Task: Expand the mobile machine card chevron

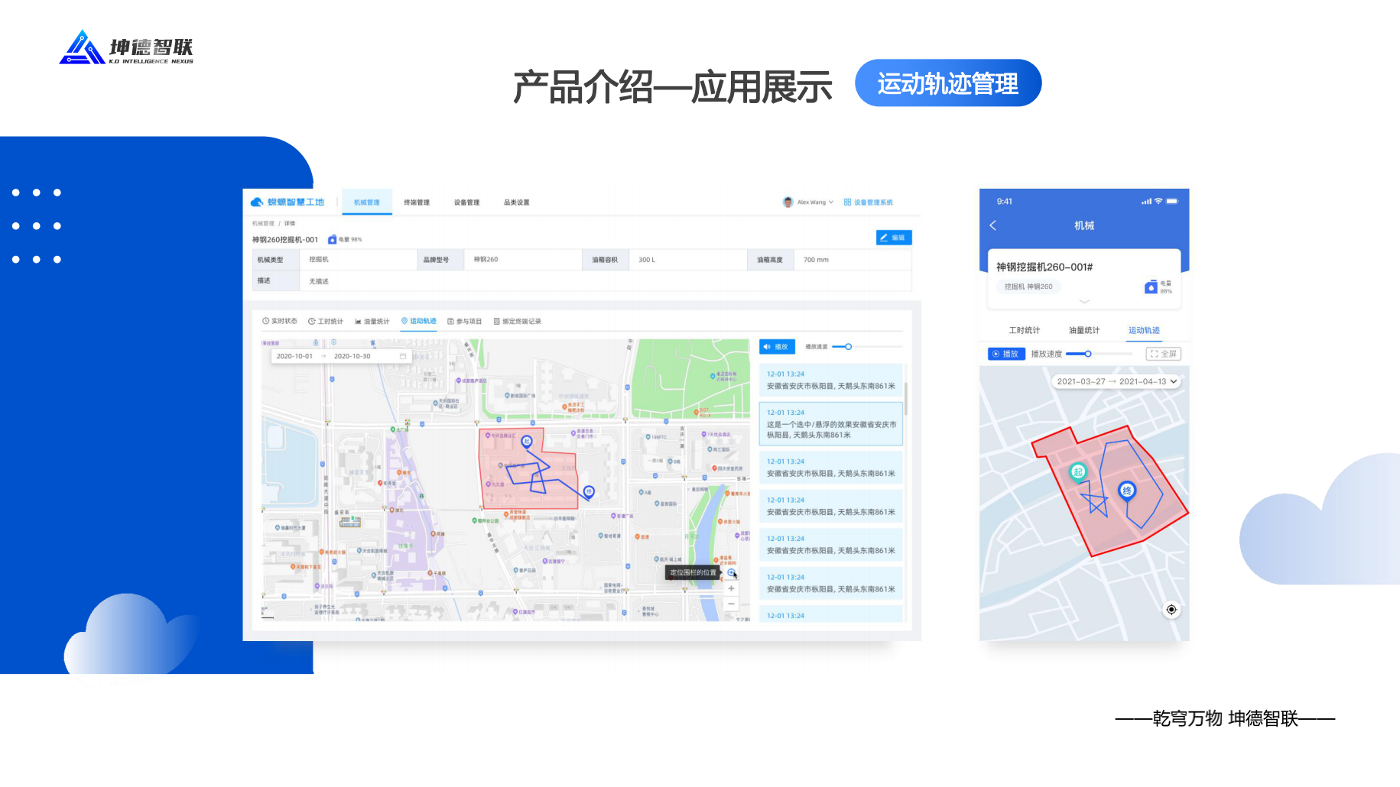Action: [x=1083, y=302]
